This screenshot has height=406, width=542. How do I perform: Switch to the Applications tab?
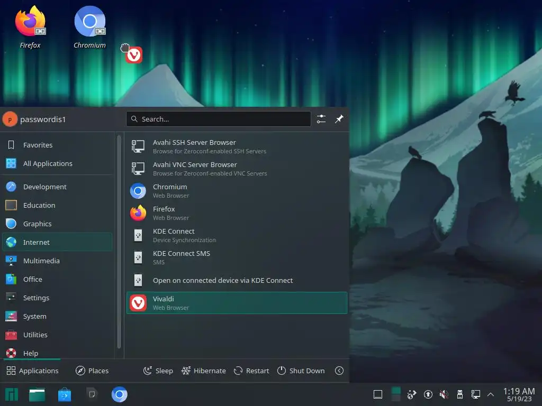click(32, 371)
